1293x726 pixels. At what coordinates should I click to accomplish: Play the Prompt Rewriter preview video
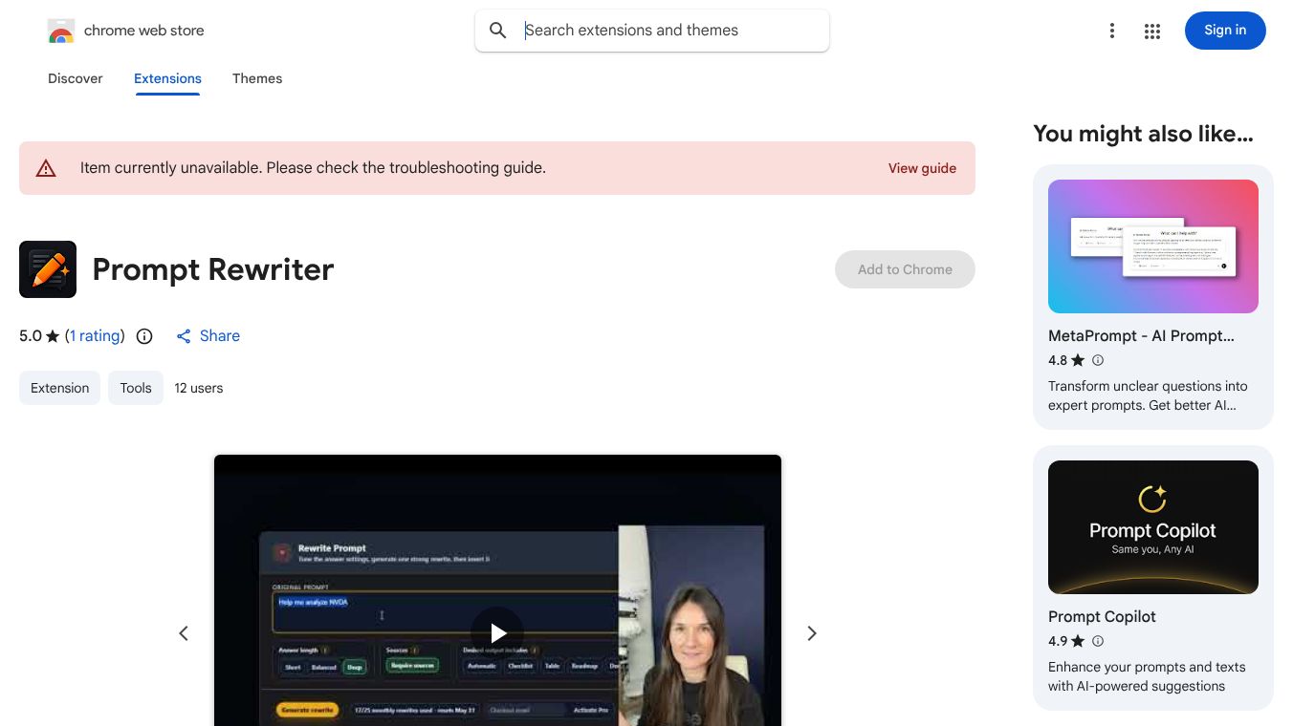point(497,632)
